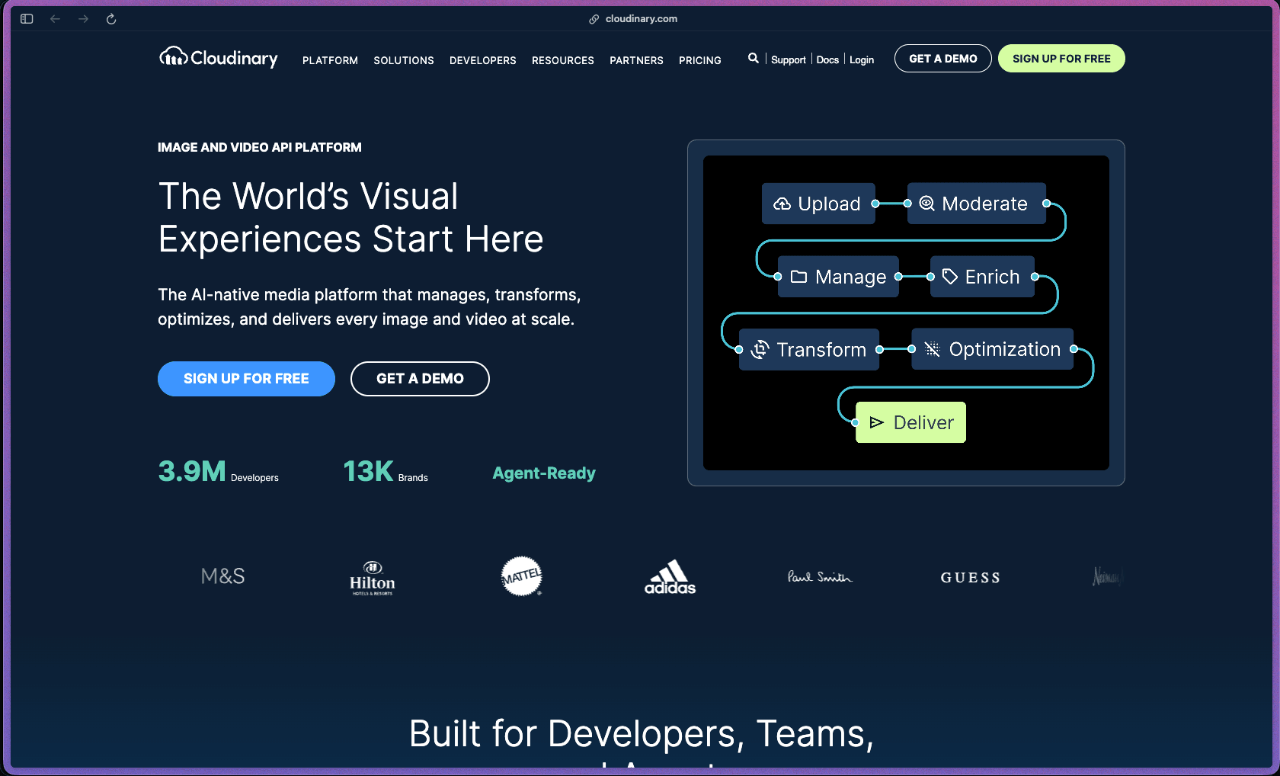1280x776 pixels.
Task: Go forward with the browser arrow
Action: (x=83, y=19)
